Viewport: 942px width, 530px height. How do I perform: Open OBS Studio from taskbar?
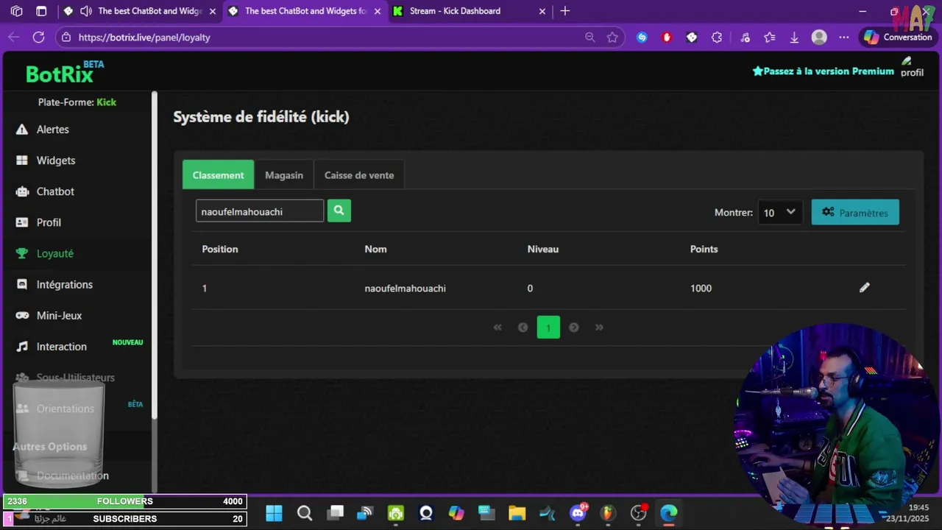(638, 513)
